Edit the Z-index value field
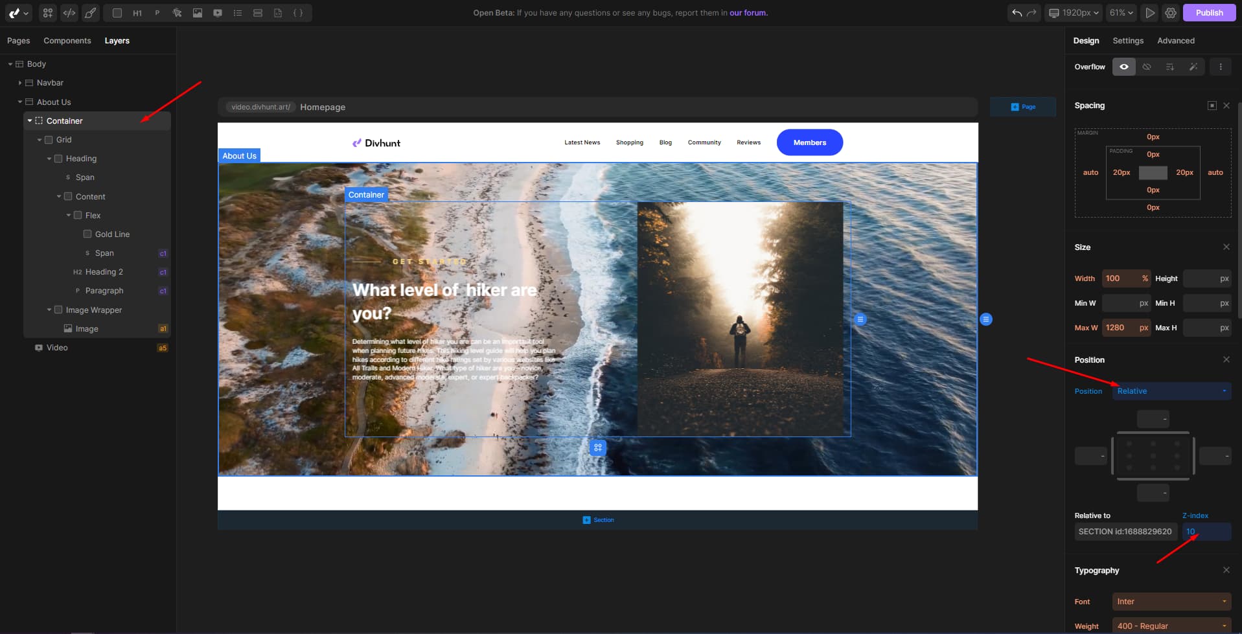The width and height of the screenshot is (1242, 634). tap(1206, 532)
